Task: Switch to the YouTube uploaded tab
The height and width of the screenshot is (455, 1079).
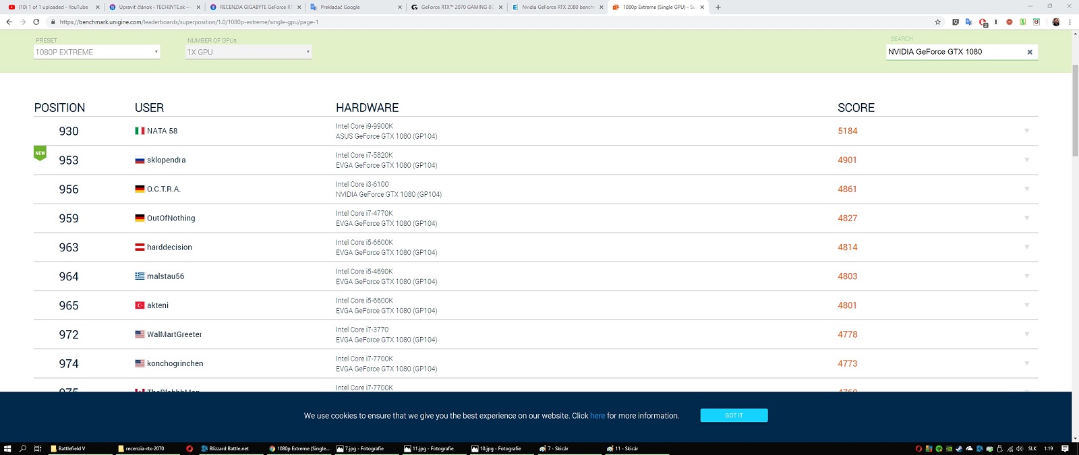Action: click(53, 7)
